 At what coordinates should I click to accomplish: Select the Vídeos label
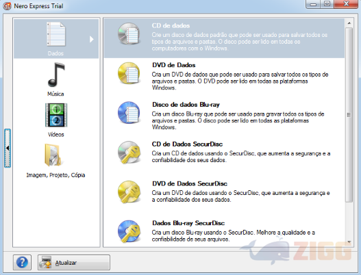tap(56, 135)
